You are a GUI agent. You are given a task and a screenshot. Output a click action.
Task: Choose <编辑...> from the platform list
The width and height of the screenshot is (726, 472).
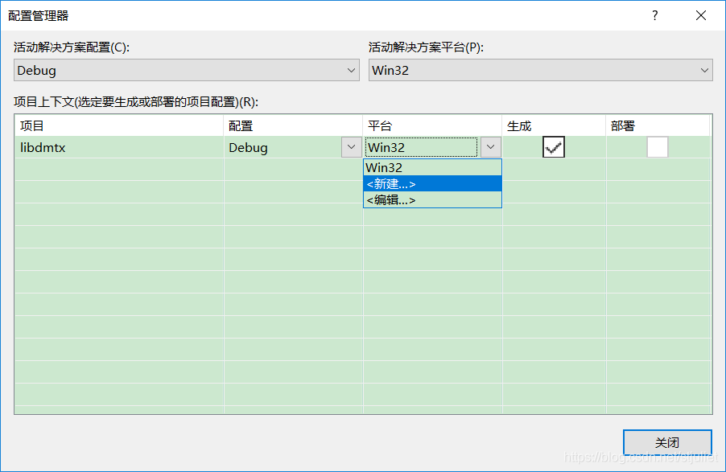point(432,200)
